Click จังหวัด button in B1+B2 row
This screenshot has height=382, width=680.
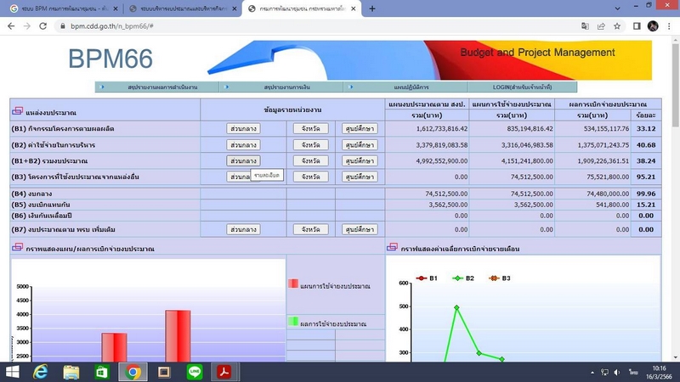310,160
